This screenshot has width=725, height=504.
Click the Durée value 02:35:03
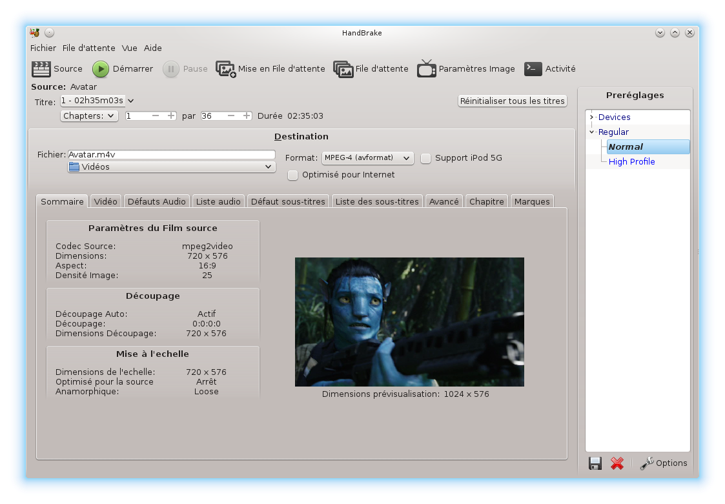coord(305,116)
